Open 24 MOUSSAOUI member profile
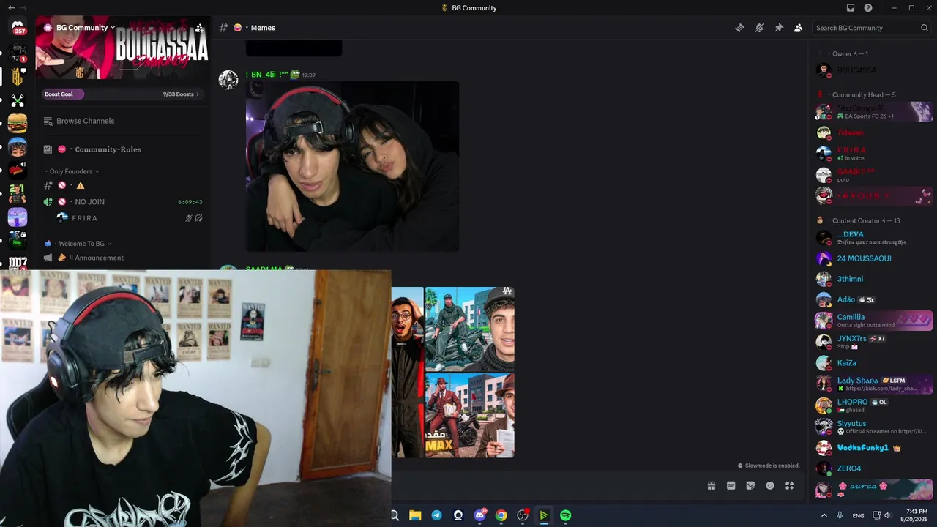Viewport: 937px width, 527px height. [x=874, y=258]
